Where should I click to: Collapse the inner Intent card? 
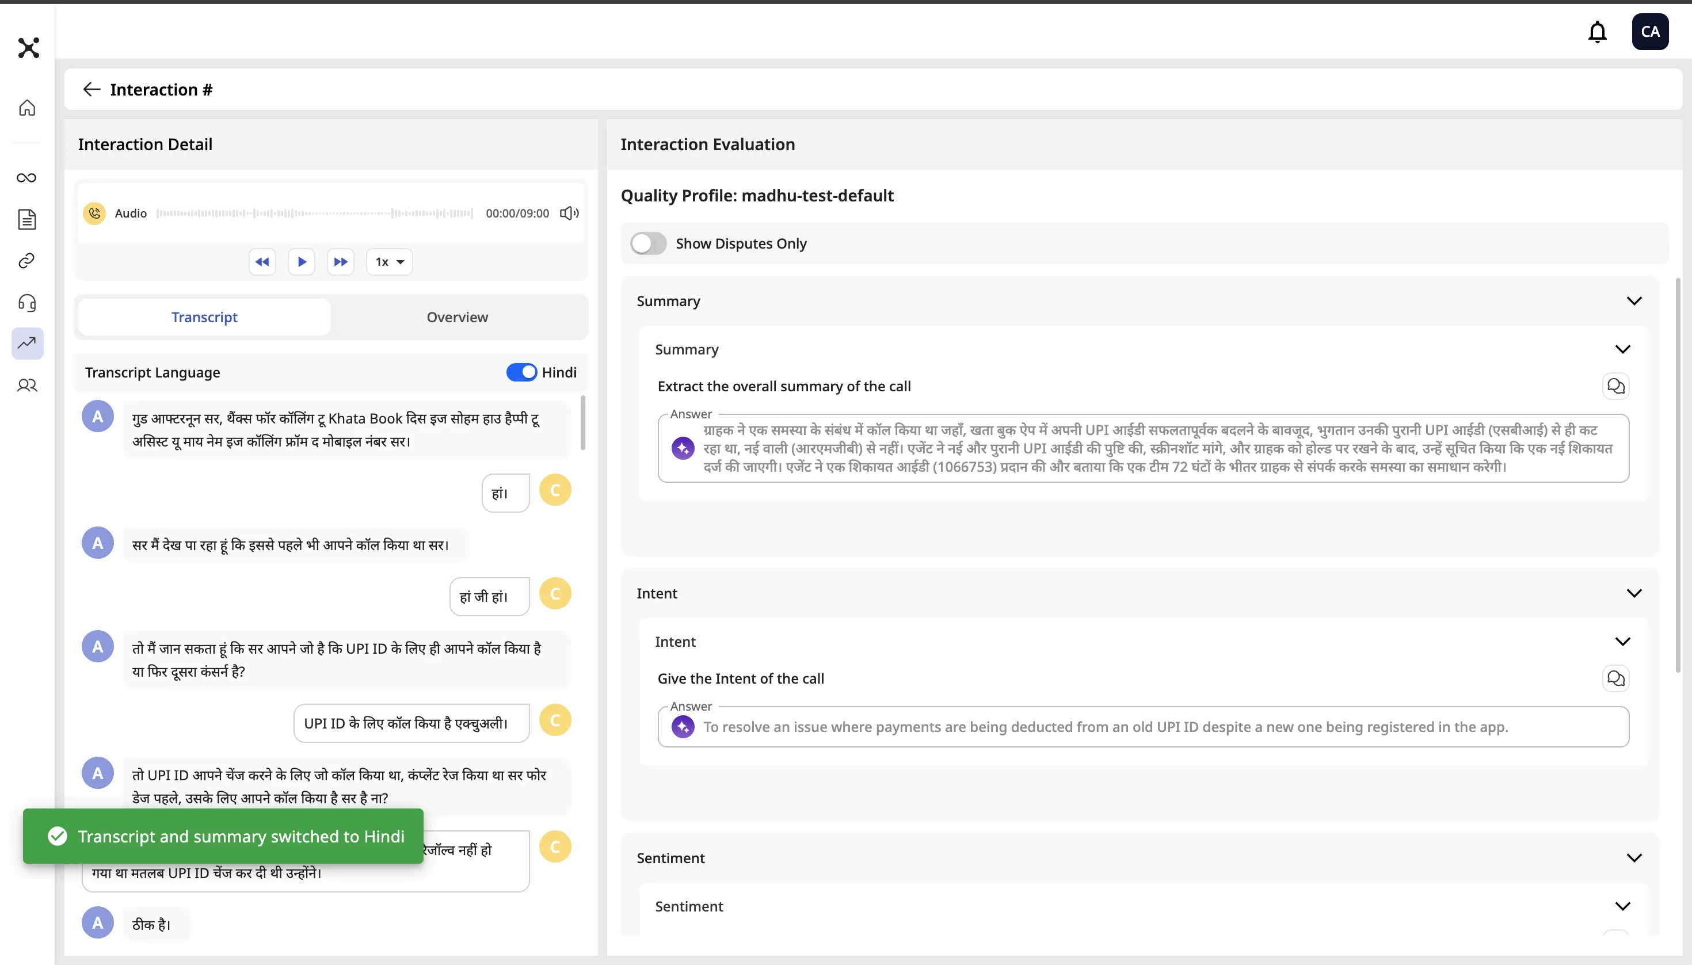pos(1622,642)
